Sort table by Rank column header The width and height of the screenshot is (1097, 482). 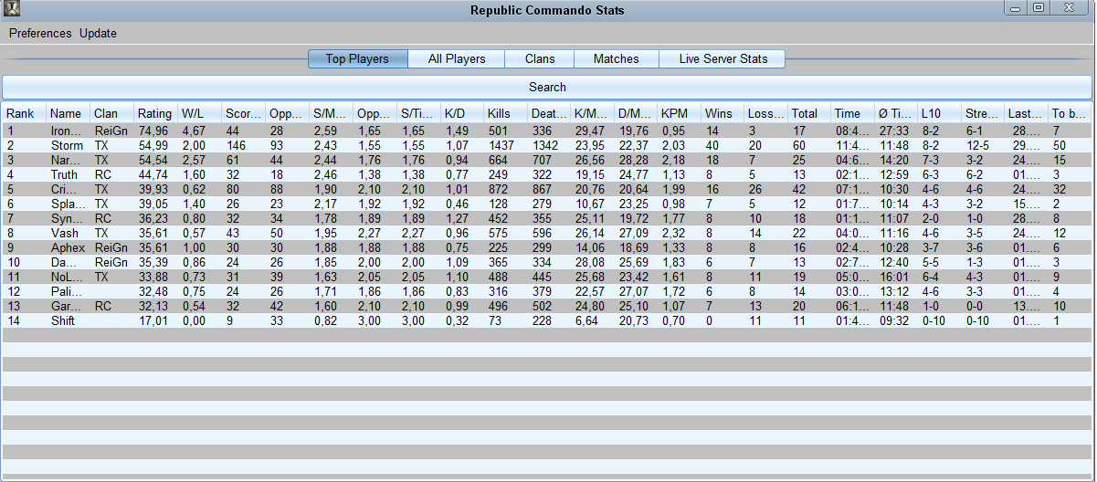click(x=25, y=113)
